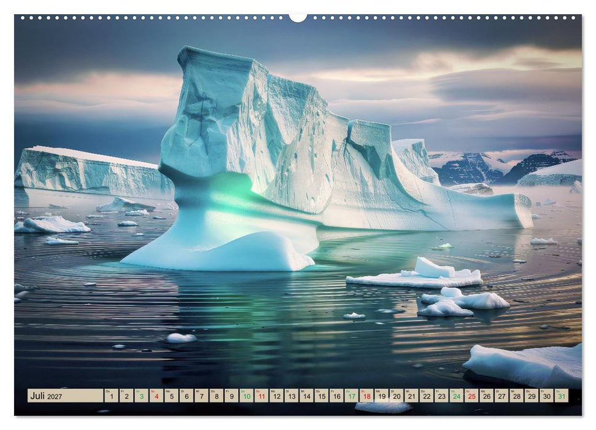The image size is (596, 430).
Task: Select the red Sunday date 11
Action: point(262,396)
